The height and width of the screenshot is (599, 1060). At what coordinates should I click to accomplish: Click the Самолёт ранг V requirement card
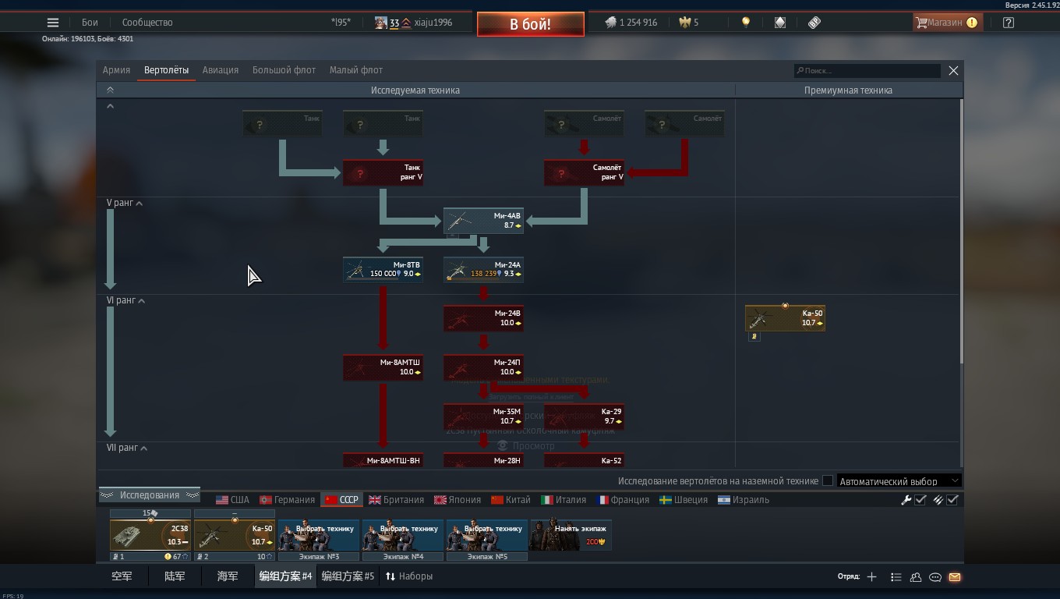click(584, 172)
